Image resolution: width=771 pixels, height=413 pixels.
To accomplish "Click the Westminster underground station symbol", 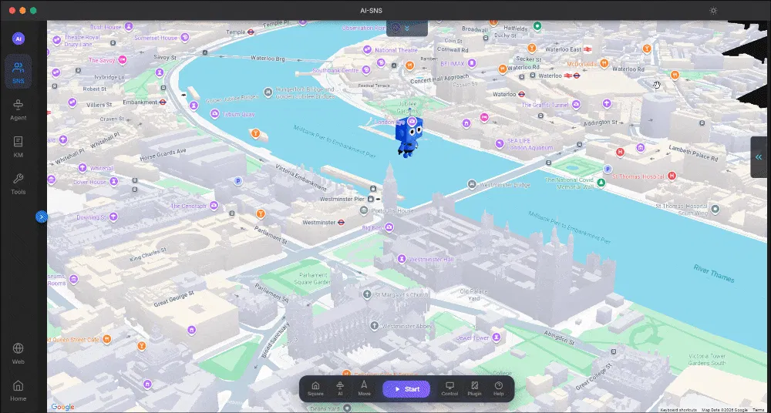I will tap(342, 222).
